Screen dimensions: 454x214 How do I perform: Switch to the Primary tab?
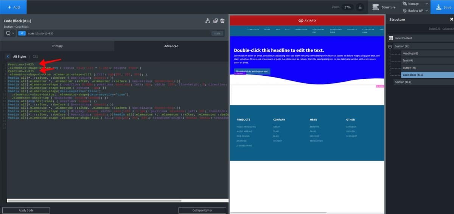tap(57, 46)
